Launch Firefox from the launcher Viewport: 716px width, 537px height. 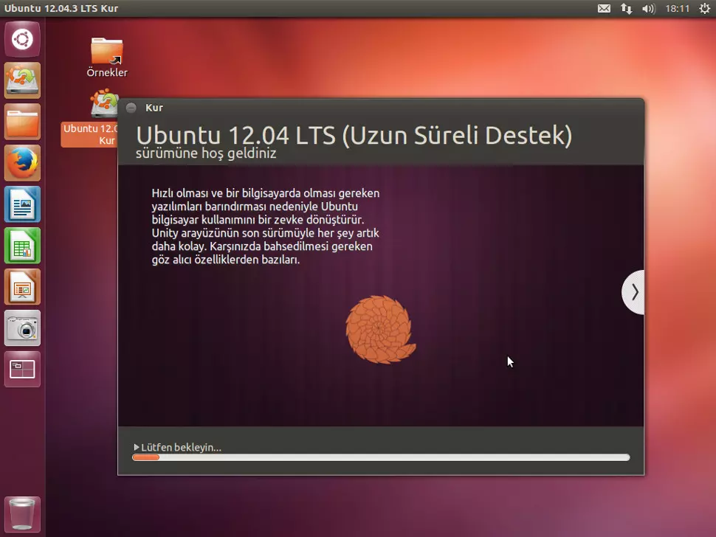[x=22, y=163]
